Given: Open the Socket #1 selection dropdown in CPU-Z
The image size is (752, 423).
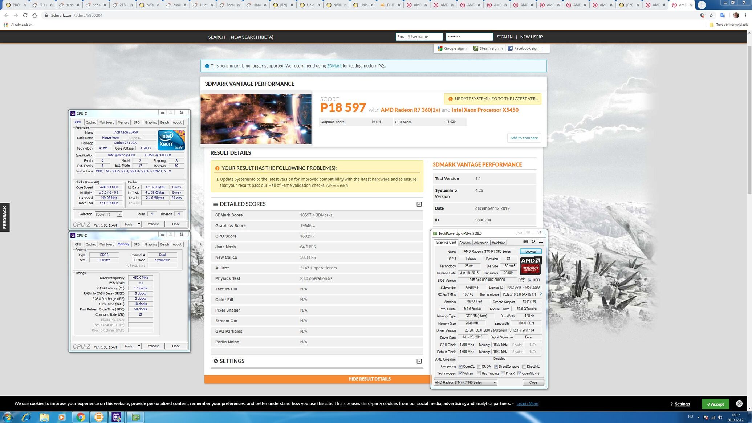Looking at the screenshot, I should tap(108, 214).
